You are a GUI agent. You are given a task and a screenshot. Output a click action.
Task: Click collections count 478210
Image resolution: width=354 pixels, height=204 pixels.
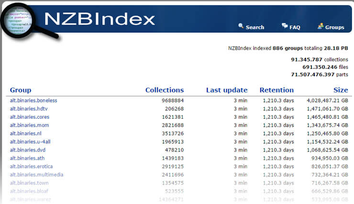(174, 150)
